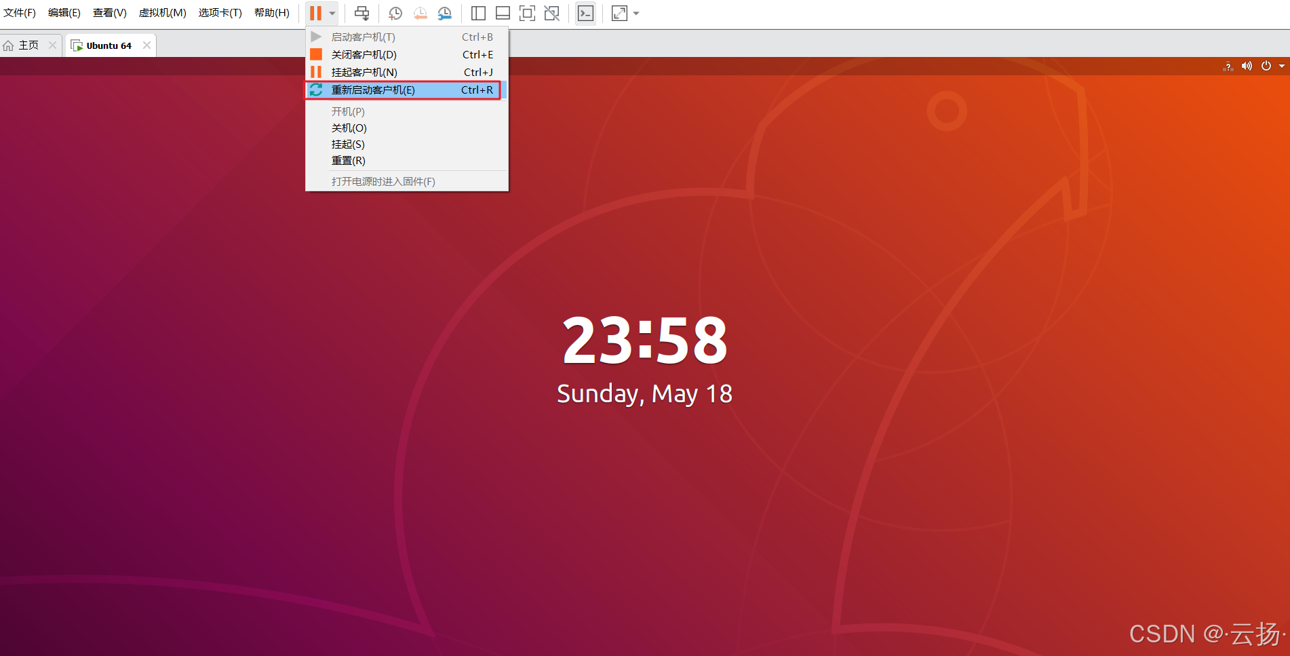Click the Ubuntu volume speaker icon

tap(1247, 66)
